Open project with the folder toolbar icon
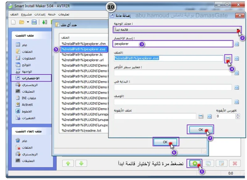 [x=22, y=22]
